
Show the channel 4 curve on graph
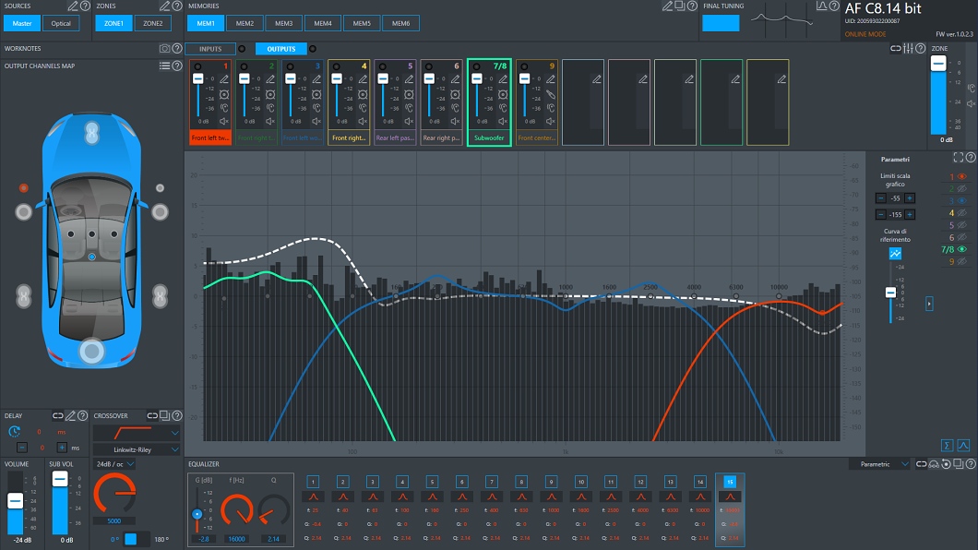(961, 212)
